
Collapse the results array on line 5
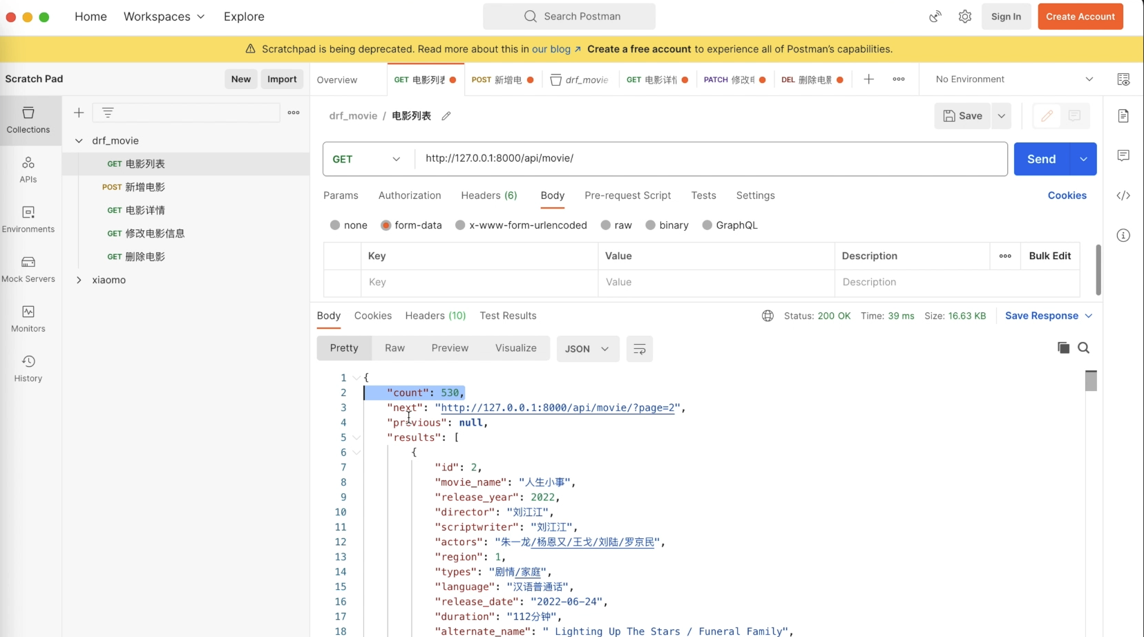(x=356, y=437)
